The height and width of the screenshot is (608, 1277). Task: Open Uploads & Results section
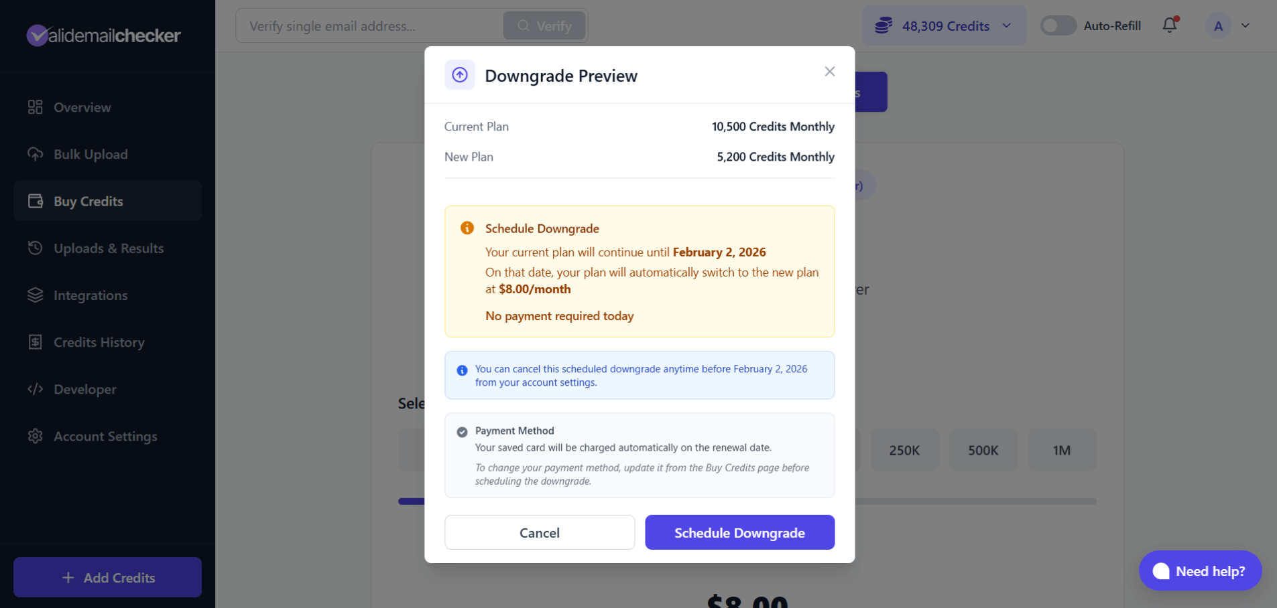[x=36, y=248]
